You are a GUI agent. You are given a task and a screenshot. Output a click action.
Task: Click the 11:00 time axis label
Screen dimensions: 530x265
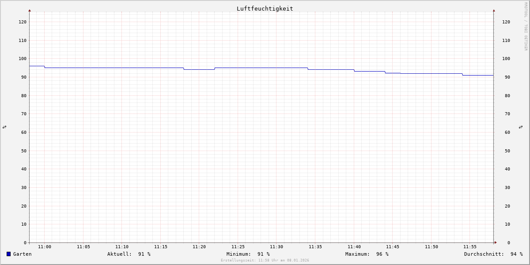(x=45, y=247)
